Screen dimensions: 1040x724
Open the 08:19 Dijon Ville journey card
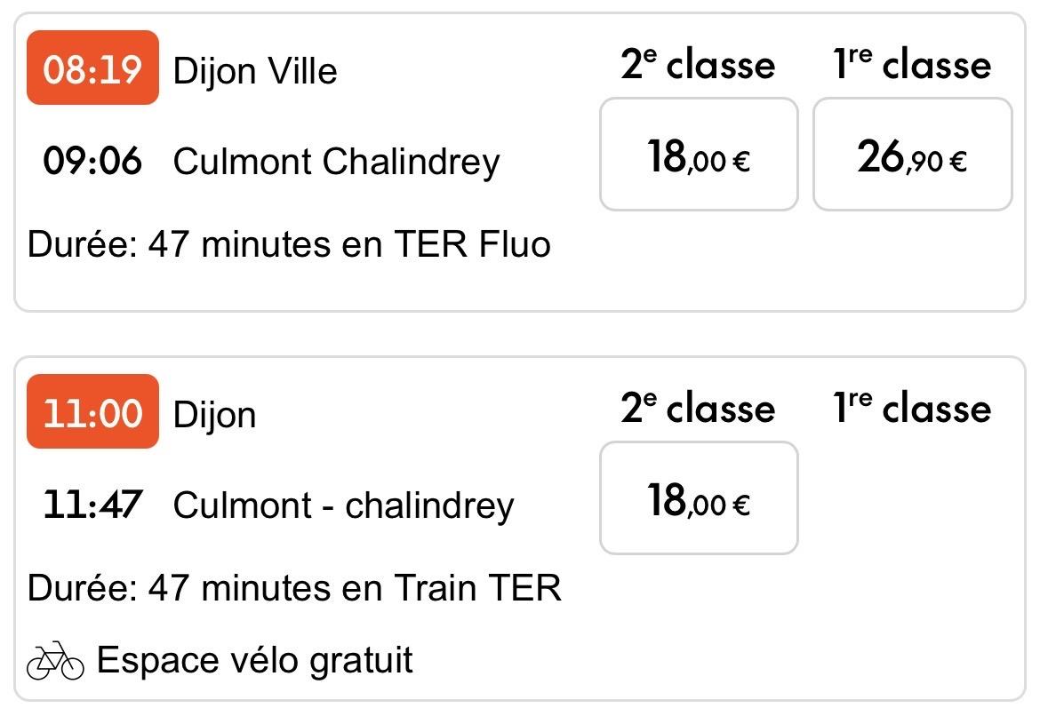356,284
